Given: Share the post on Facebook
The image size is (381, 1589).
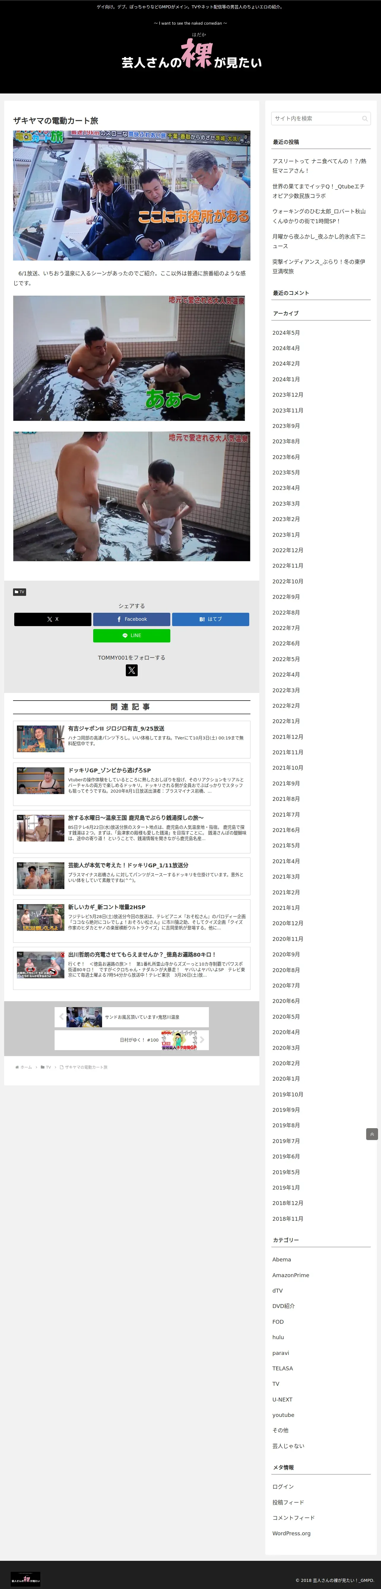Looking at the screenshot, I should [x=131, y=619].
